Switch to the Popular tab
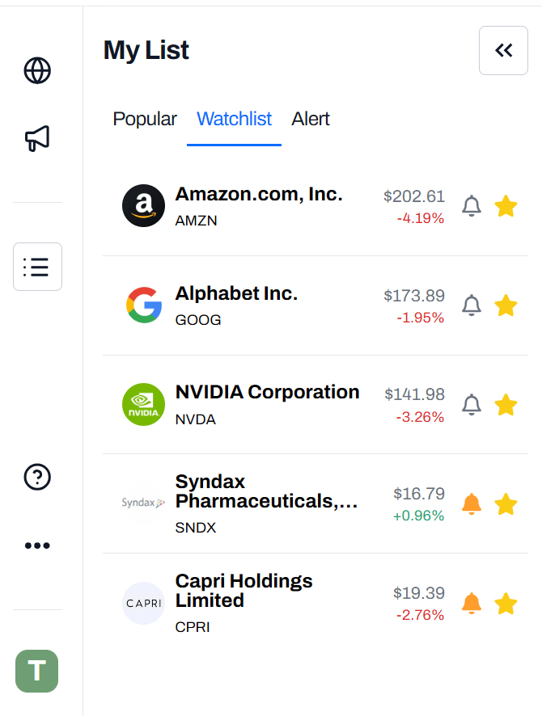Viewport: 542px width, 716px height. pyautogui.click(x=145, y=119)
